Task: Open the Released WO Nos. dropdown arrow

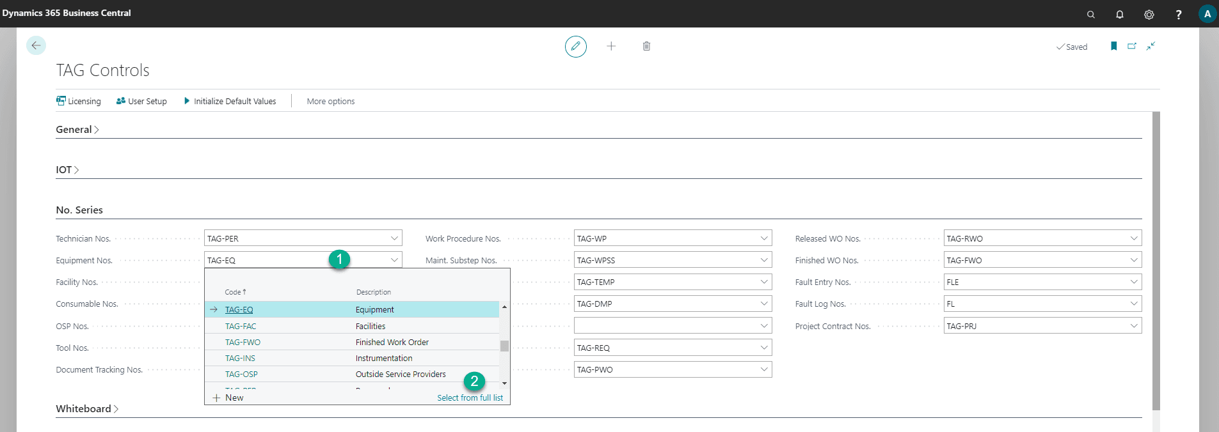Action: pos(1134,238)
